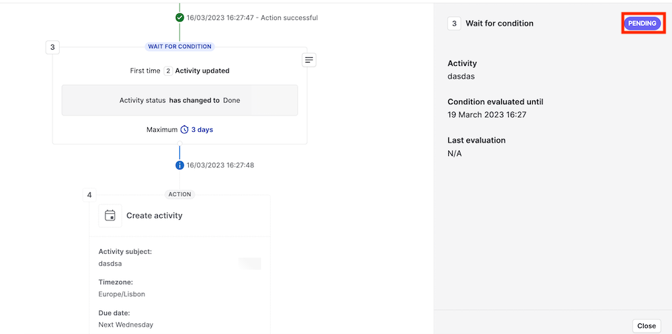The image size is (672, 334).
Task: Click the green success checkmark icon
Action: pyautogui.click(x=179, y=17)
